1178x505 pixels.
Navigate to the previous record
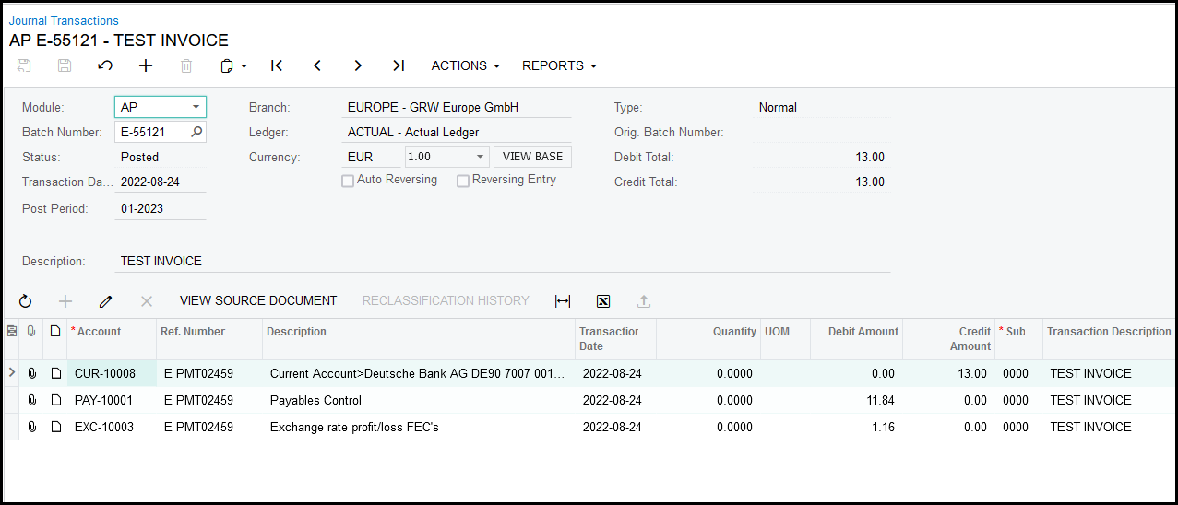[x=317, y=65]
